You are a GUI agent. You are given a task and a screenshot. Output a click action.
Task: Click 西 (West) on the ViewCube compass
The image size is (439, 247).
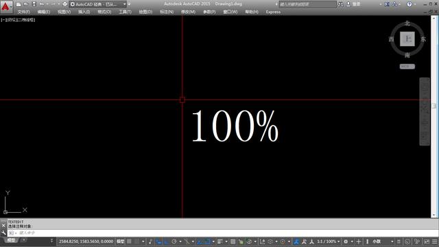click(392, 39)
